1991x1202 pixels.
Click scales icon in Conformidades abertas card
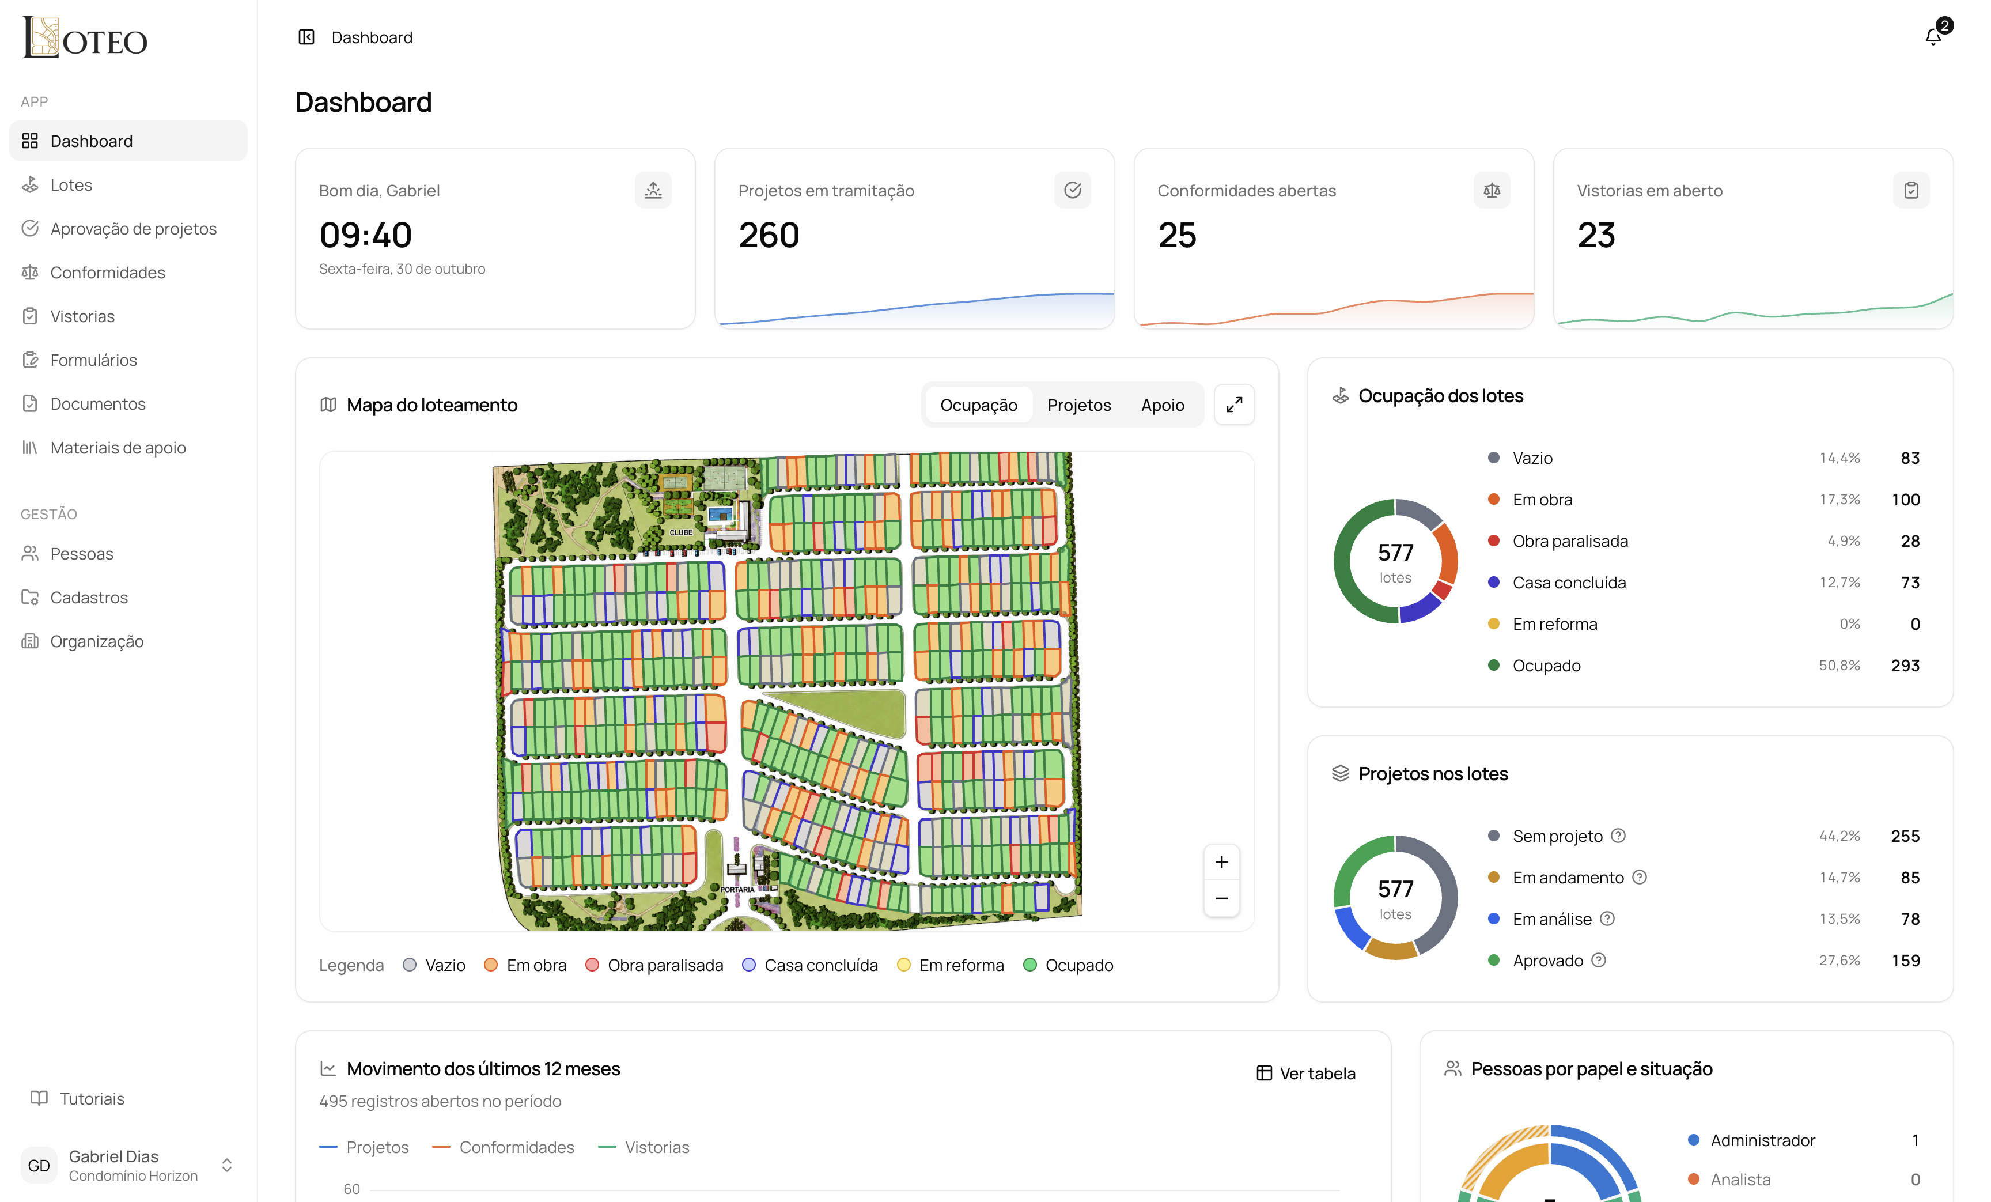click(x=1492, y=190)
